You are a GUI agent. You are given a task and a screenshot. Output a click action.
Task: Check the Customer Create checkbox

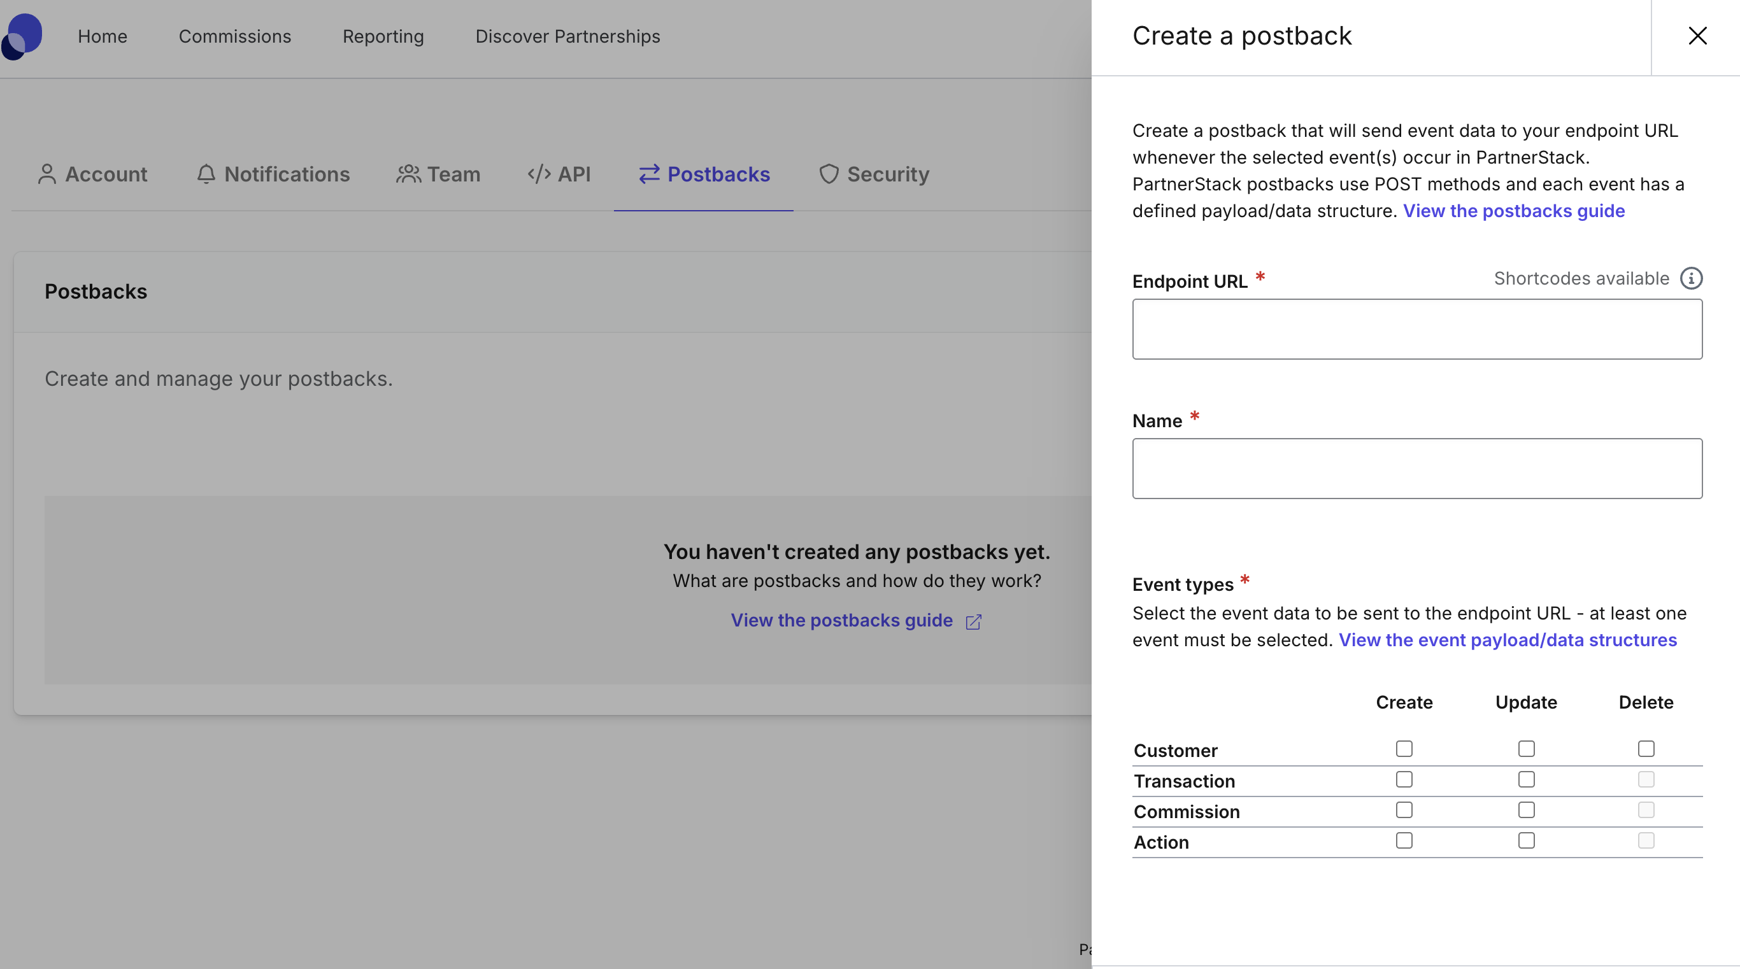click(1404, 748)
